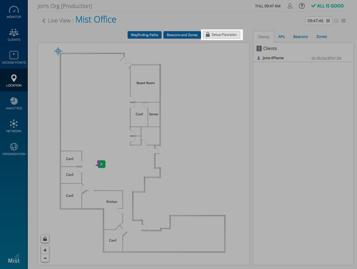Select the Location sidebar item
Viewport: 357px width, 269px height.
tap(14, 80)
